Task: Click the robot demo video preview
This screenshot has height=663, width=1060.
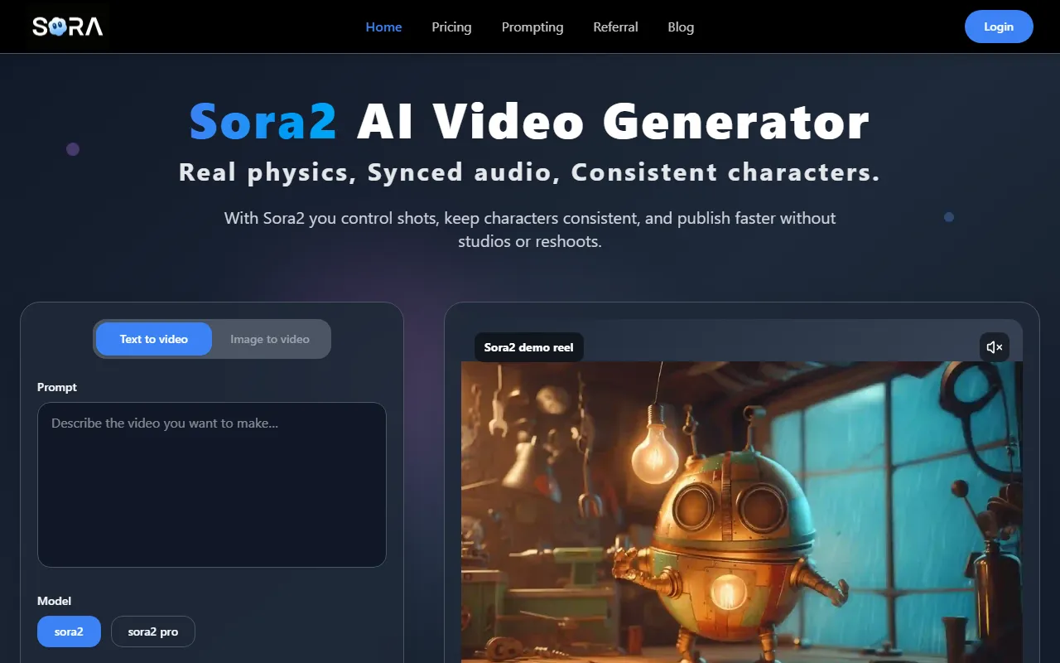Action: point(741,514)
